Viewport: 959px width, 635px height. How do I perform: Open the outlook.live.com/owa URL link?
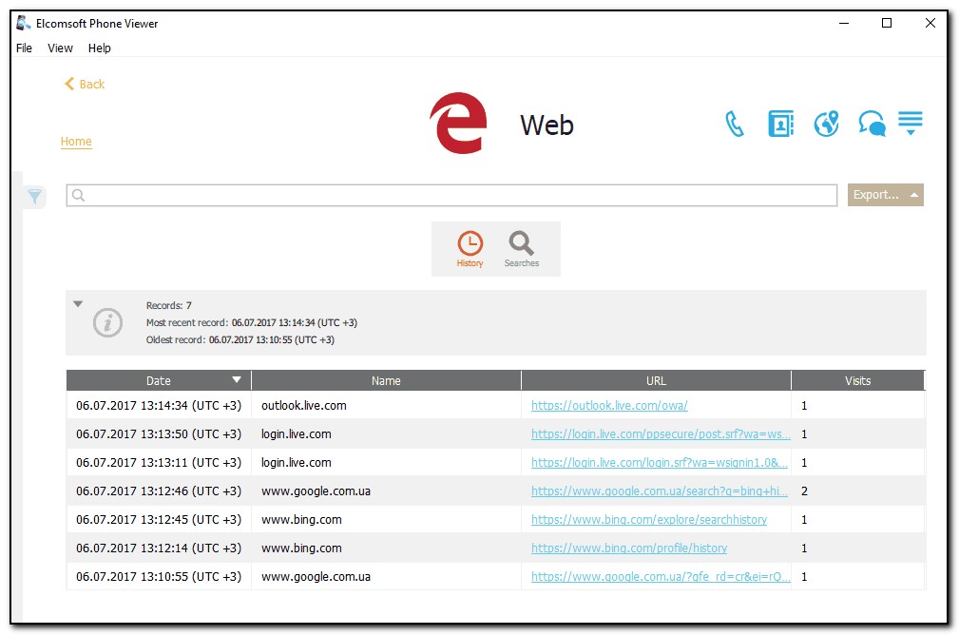[608, 406]
